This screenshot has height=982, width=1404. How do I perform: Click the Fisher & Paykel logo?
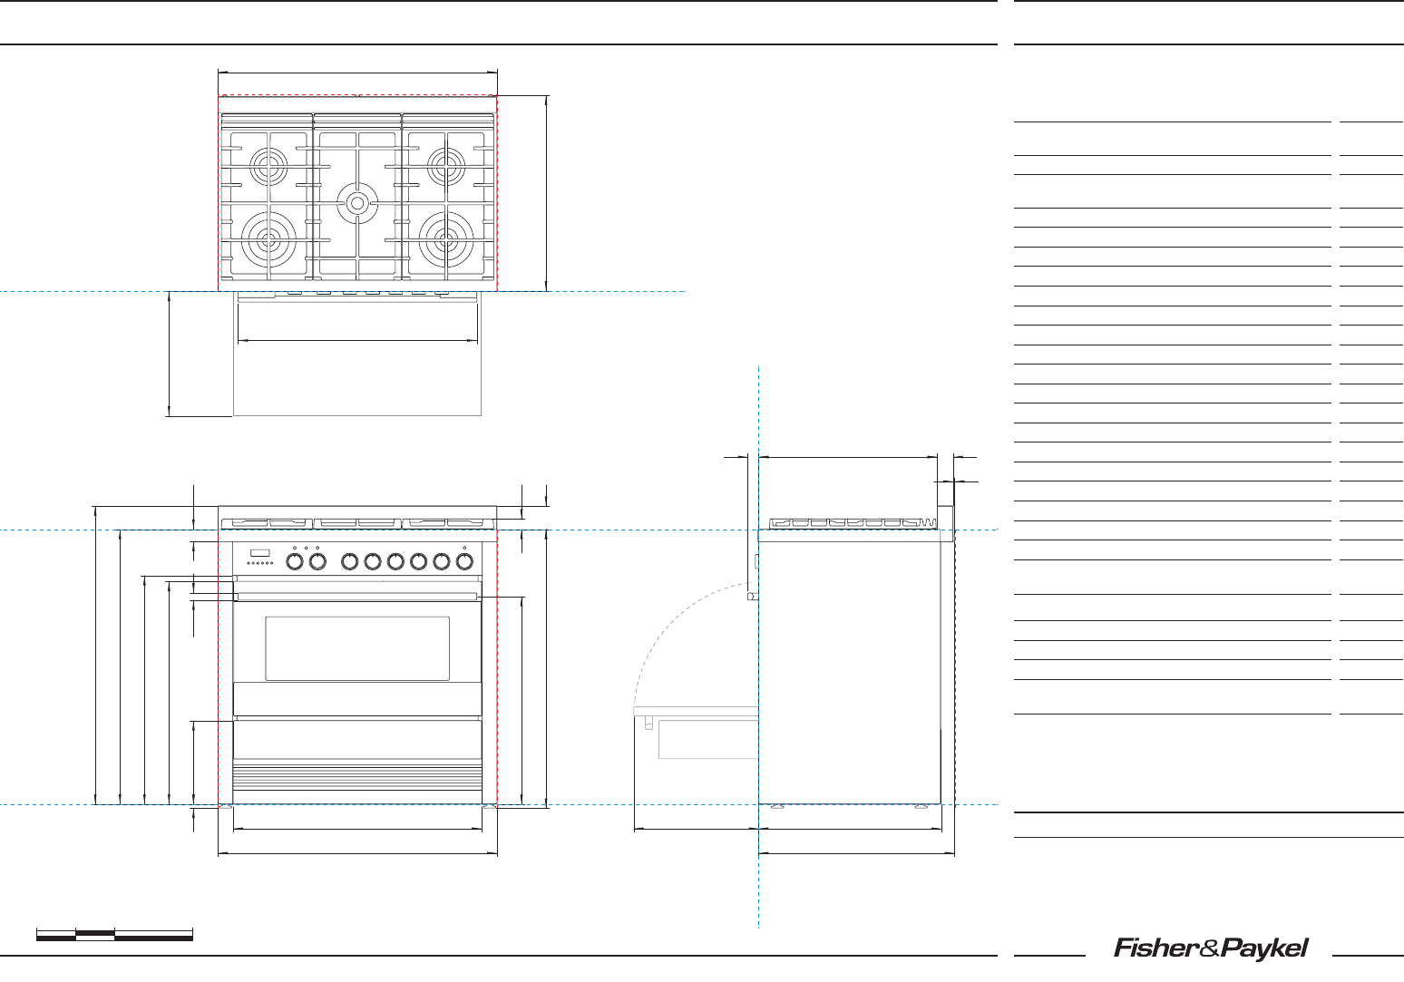(x=1210, y=949)
